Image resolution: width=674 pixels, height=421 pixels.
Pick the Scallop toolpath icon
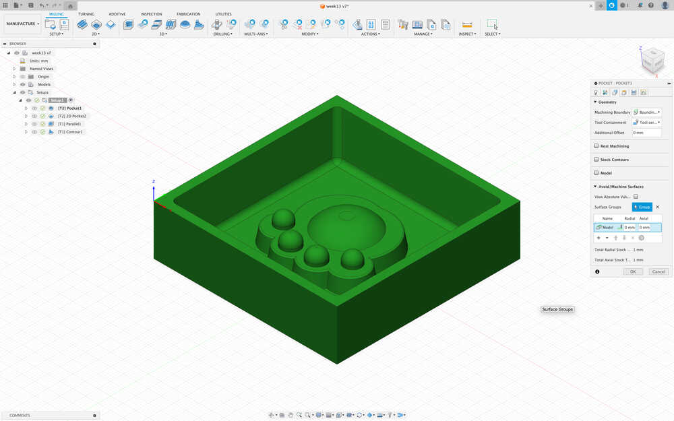185,24
